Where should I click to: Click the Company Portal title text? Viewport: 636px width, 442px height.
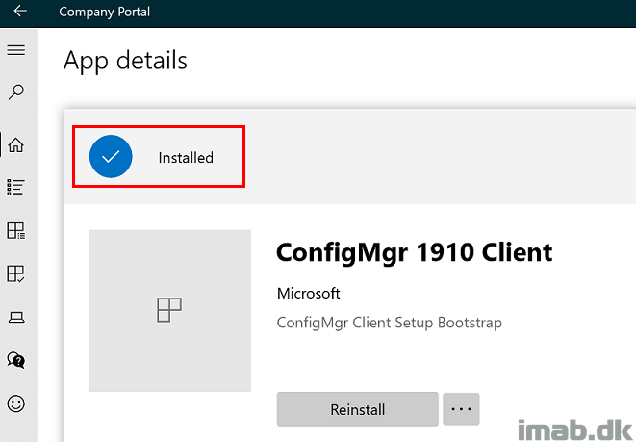pyautogui.click(x=104, y=12)
